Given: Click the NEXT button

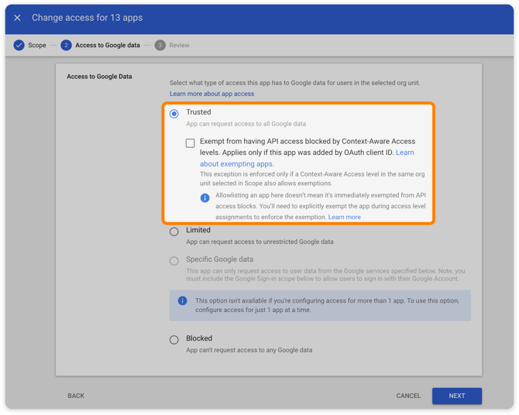Looking at the screenshot, I should pyautogui.click(x=457, y=396).
